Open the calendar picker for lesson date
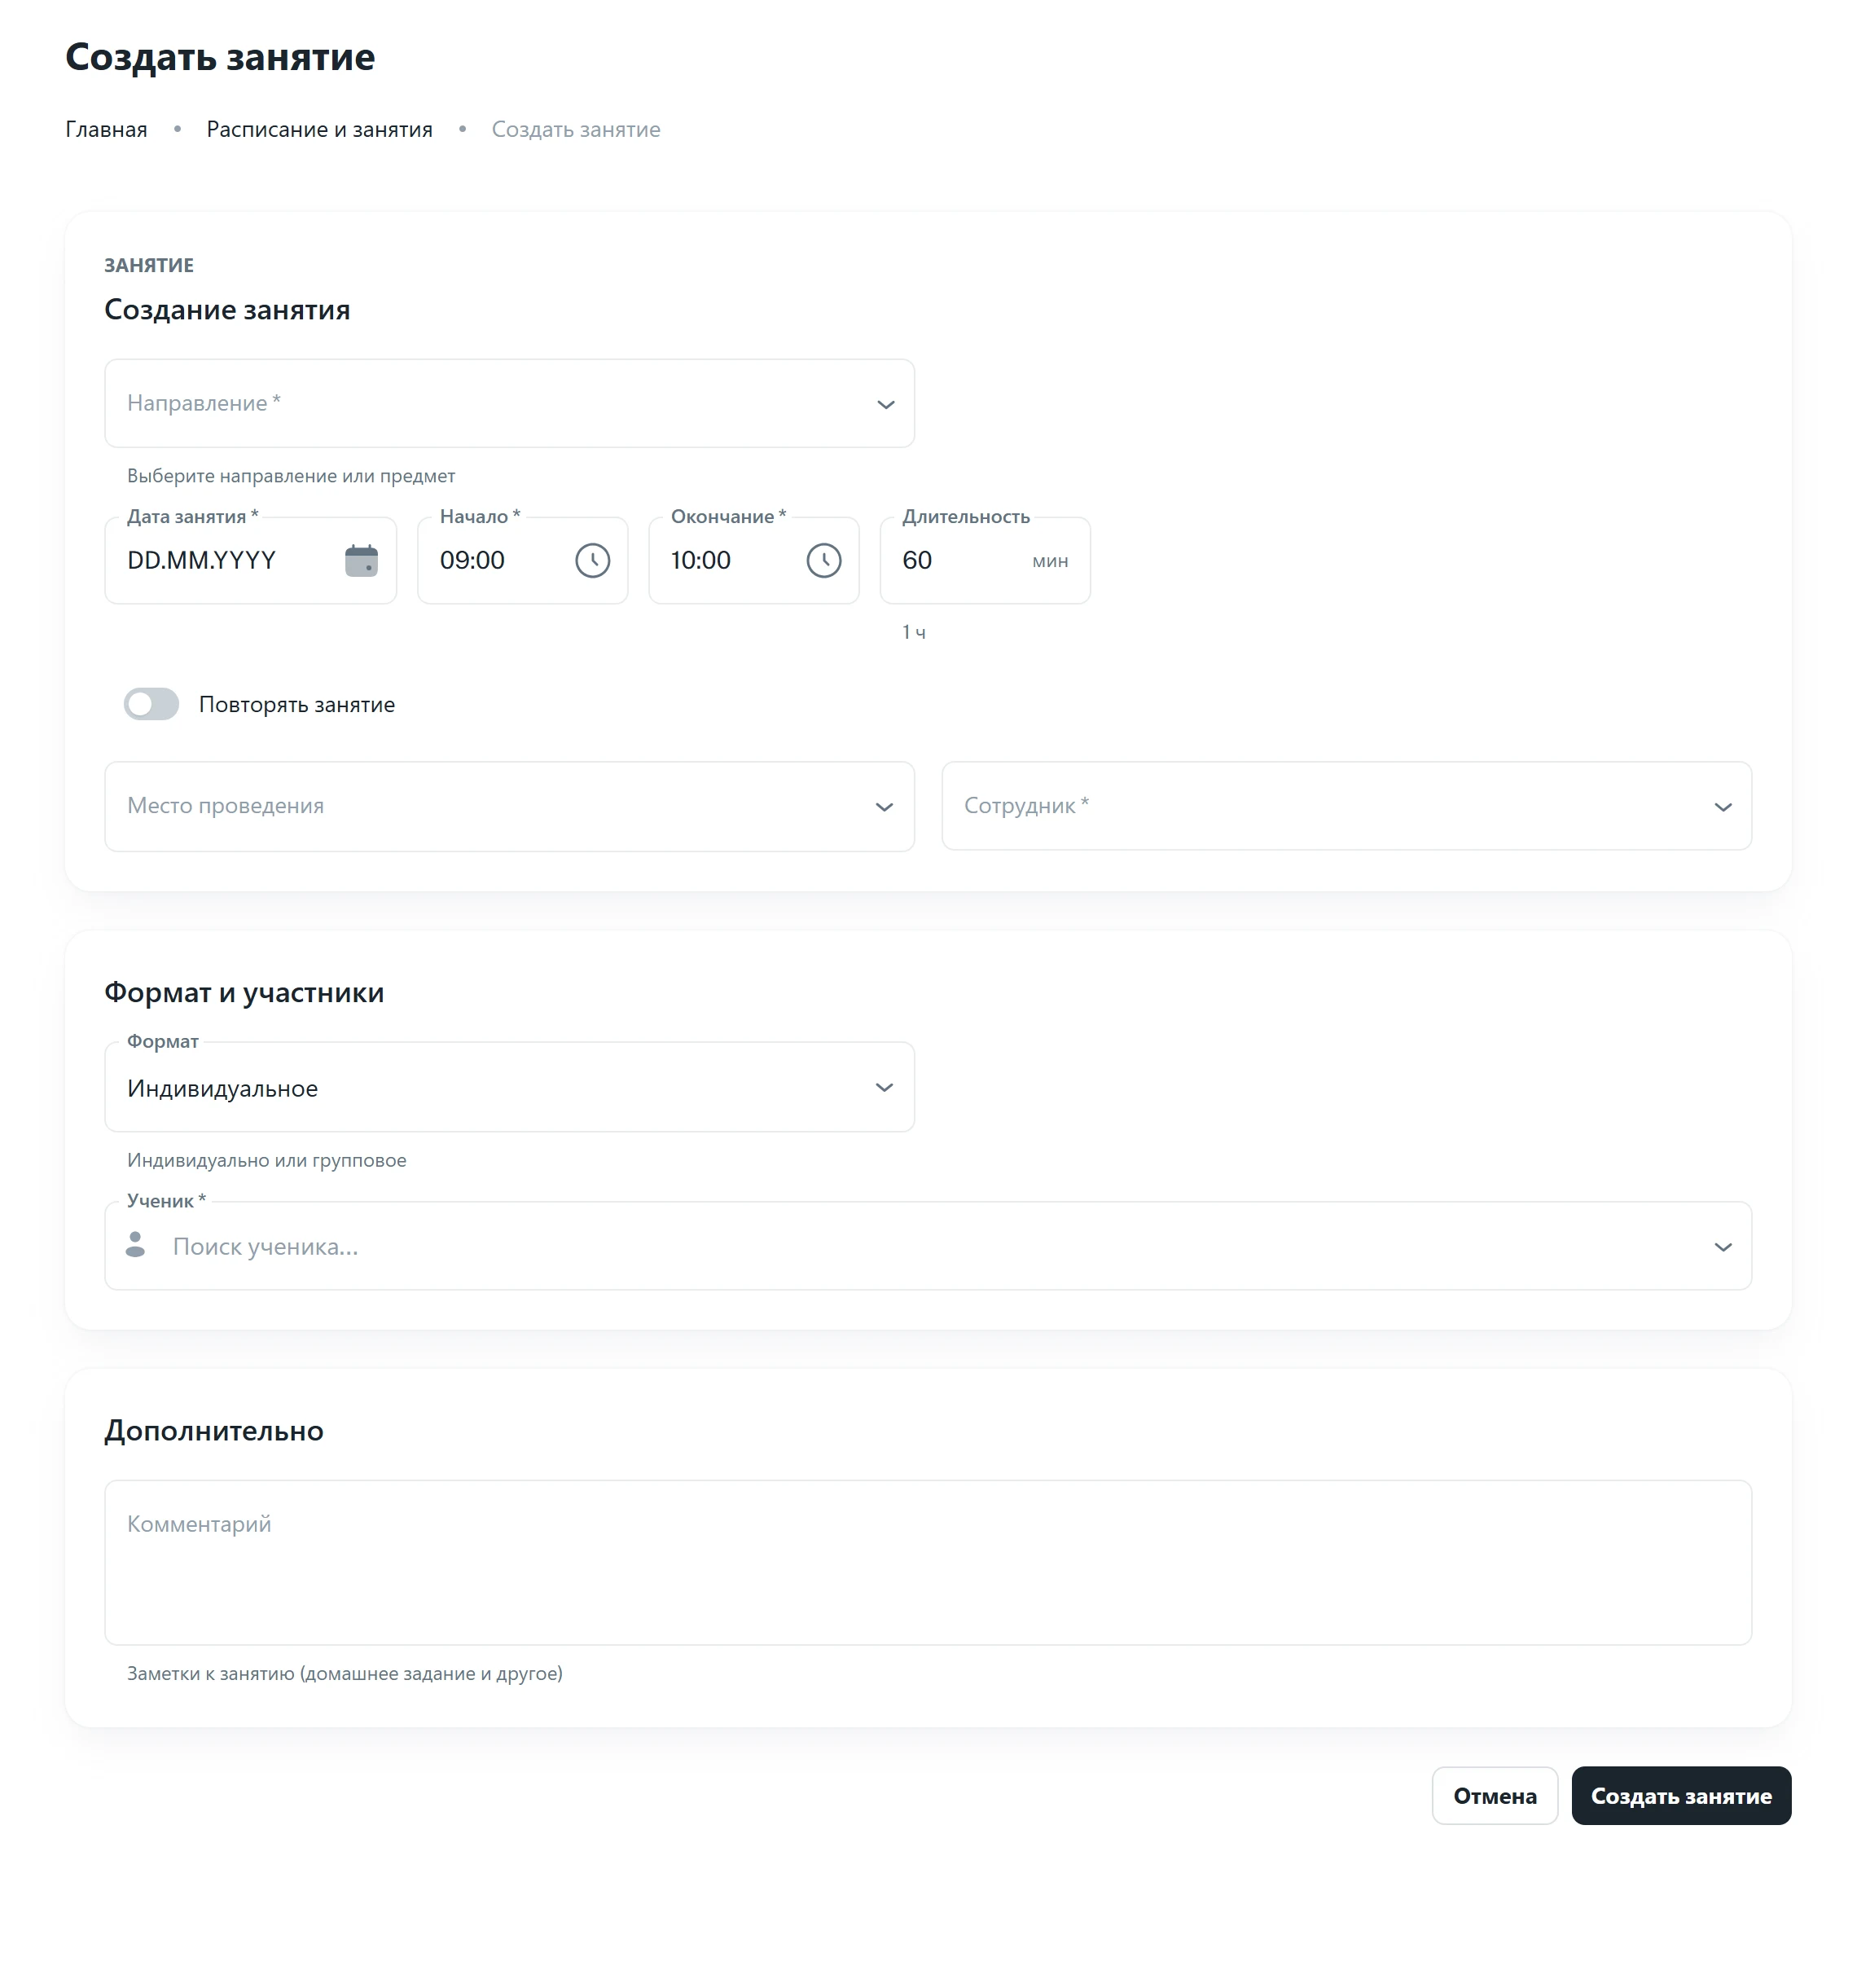1857x1988 pixels. tap(361, 560)
